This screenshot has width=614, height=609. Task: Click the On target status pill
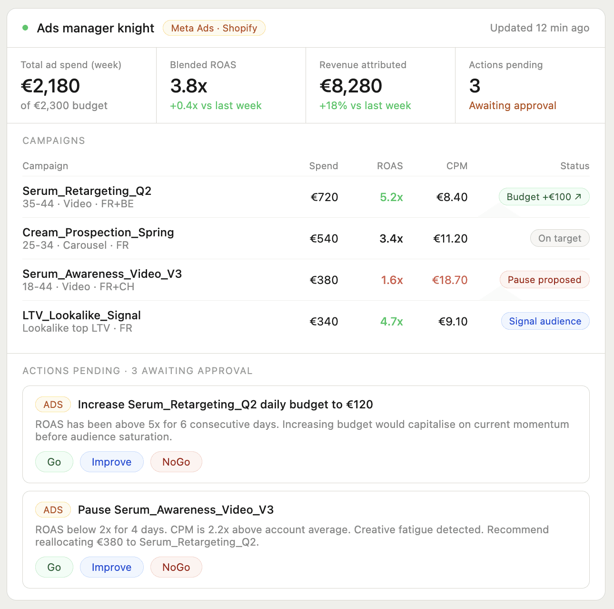coord(560,238)
